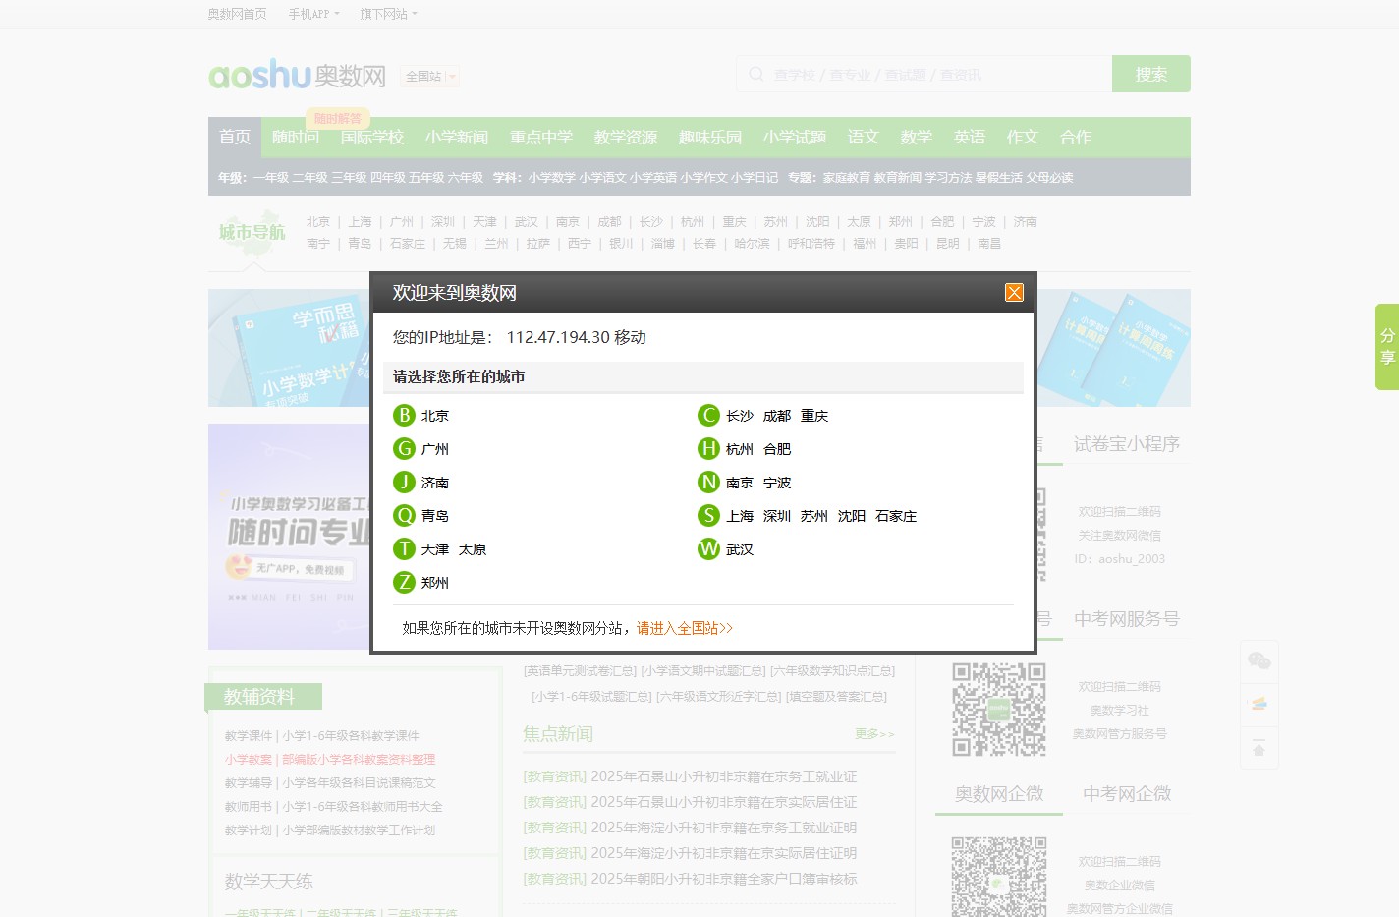Choose 武汉 in the city dialog
The height and width of the screenshot is (917, 1399).
click(740, 549)
